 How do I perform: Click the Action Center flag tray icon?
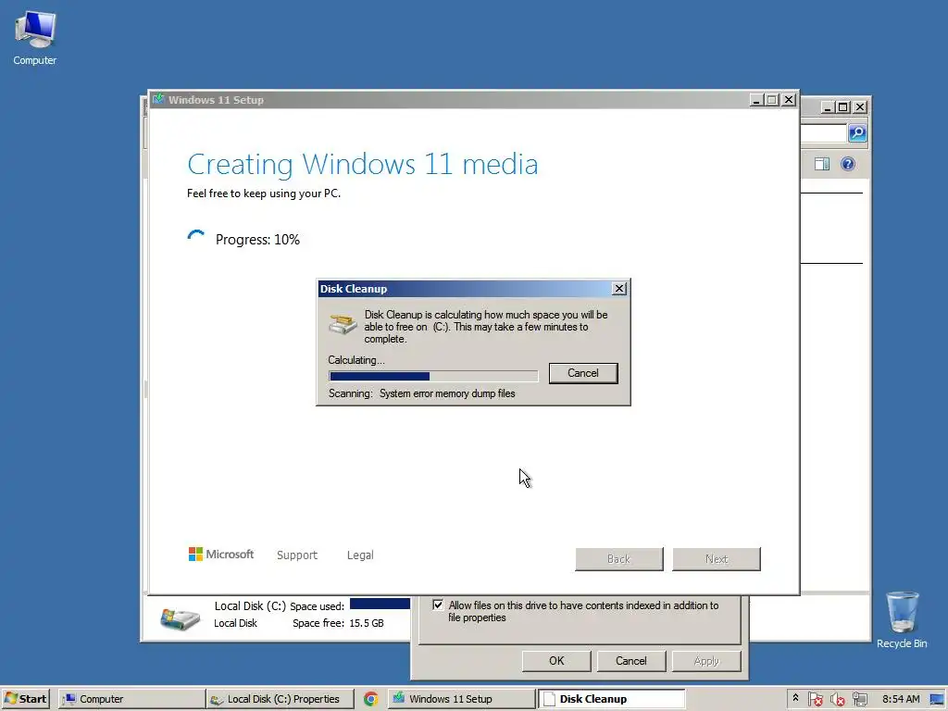(815, 699)
